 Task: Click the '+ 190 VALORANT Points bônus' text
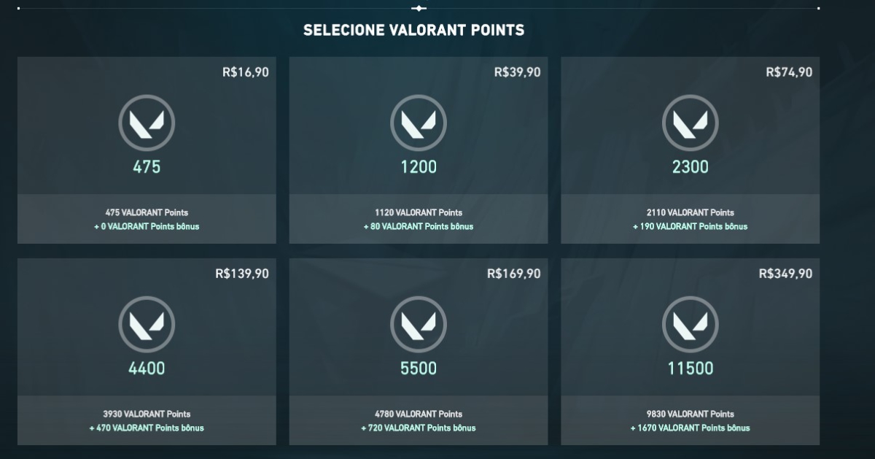[x=690, y=226]
